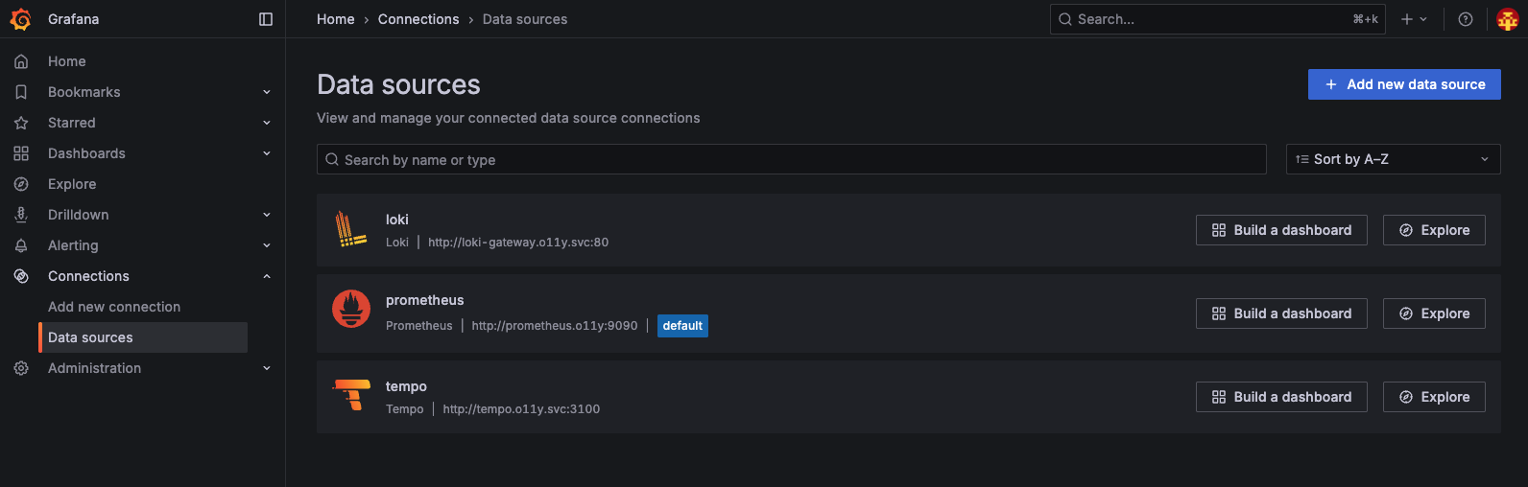The image size is (1528, 487).
Task: Expand the Dashboards section chevron
Action: click(267, 153)
